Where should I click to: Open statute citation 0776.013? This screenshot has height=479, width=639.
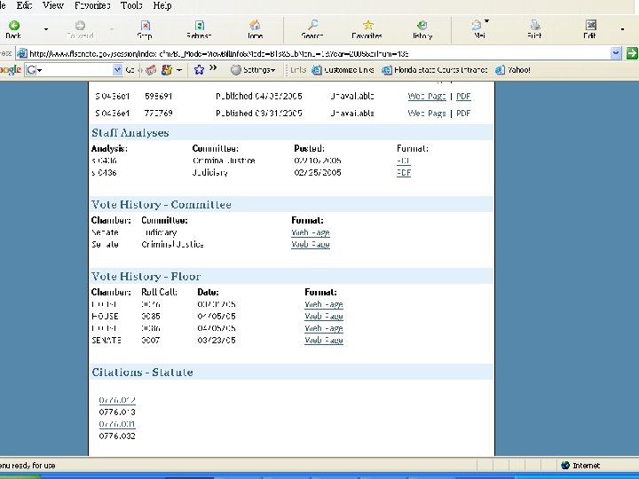pos(117,412)
